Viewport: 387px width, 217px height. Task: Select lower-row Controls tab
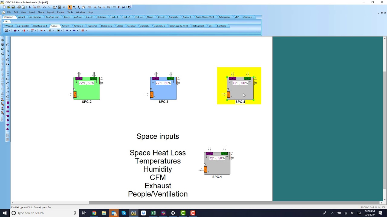point(221,26)
